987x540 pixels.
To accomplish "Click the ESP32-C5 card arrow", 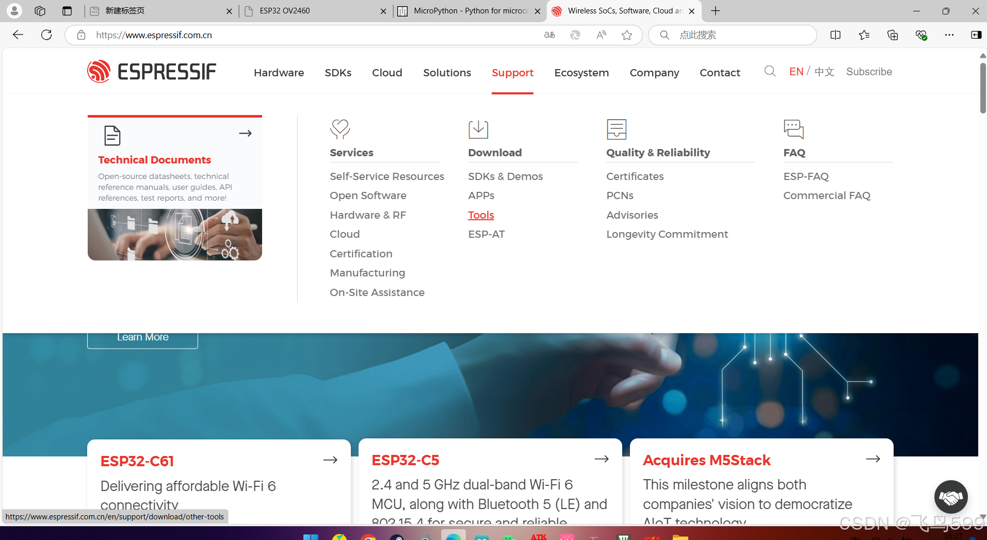I will coord(602,459).
